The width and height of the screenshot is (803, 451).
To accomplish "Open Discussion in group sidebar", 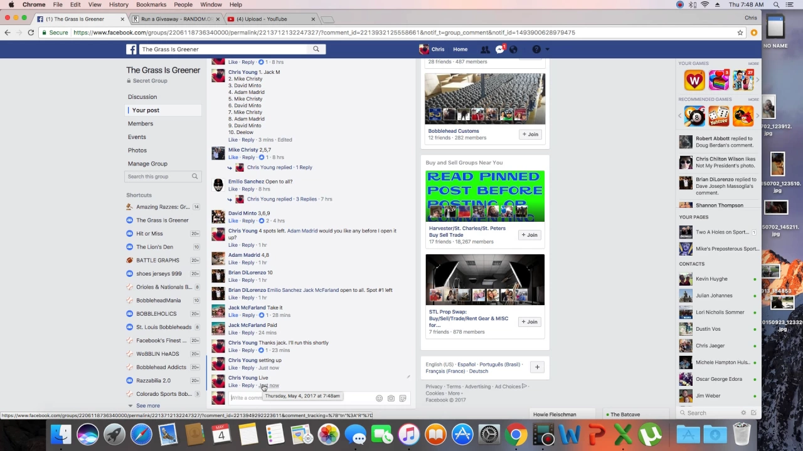I will click(142, 97).
